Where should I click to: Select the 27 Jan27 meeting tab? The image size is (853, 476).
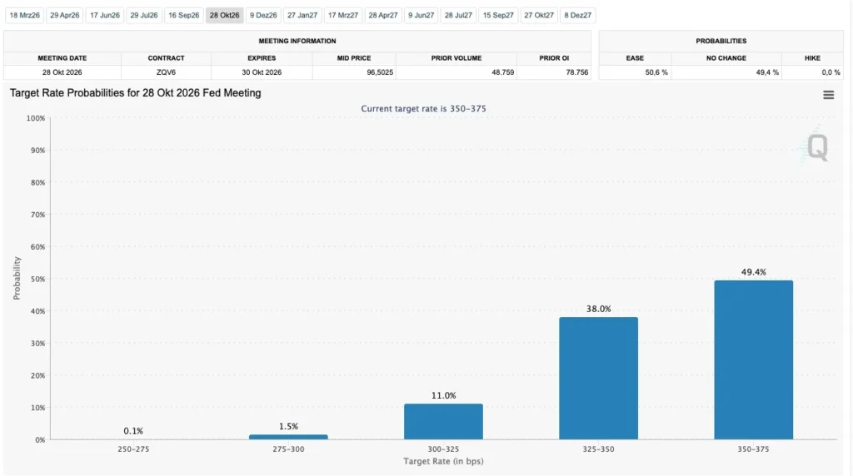click(x=302, y=15)
